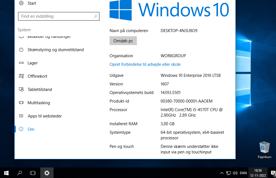Click the Operativsystemets build label
276x178 pixels.
[131, 93]
